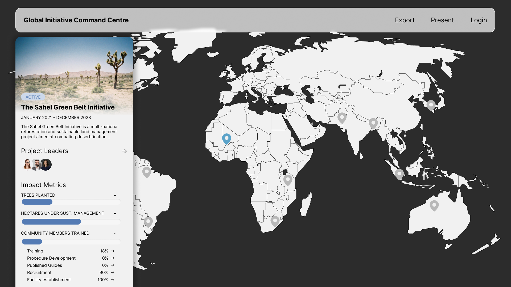Select the map pin near Indonesia

[x=399, y=174]
